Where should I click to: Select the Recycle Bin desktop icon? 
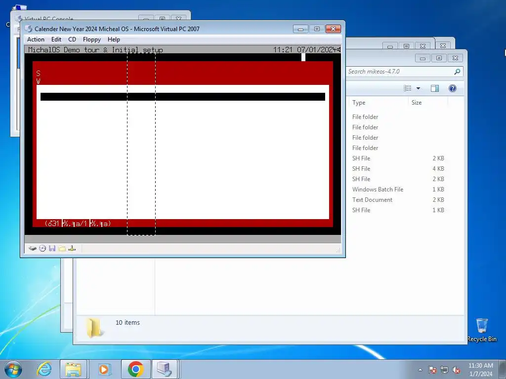tap(482, 330)
